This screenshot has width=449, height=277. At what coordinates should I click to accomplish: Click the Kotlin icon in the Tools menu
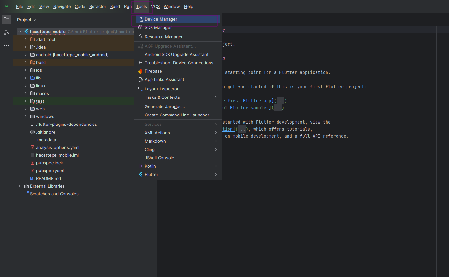pos(140,166)
